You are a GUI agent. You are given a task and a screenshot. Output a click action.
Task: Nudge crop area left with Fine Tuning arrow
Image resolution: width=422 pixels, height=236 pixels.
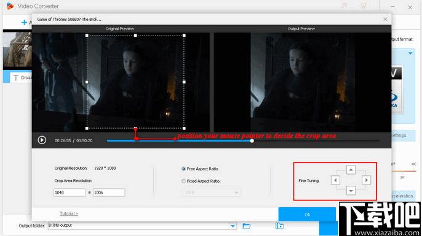[335, 180]
